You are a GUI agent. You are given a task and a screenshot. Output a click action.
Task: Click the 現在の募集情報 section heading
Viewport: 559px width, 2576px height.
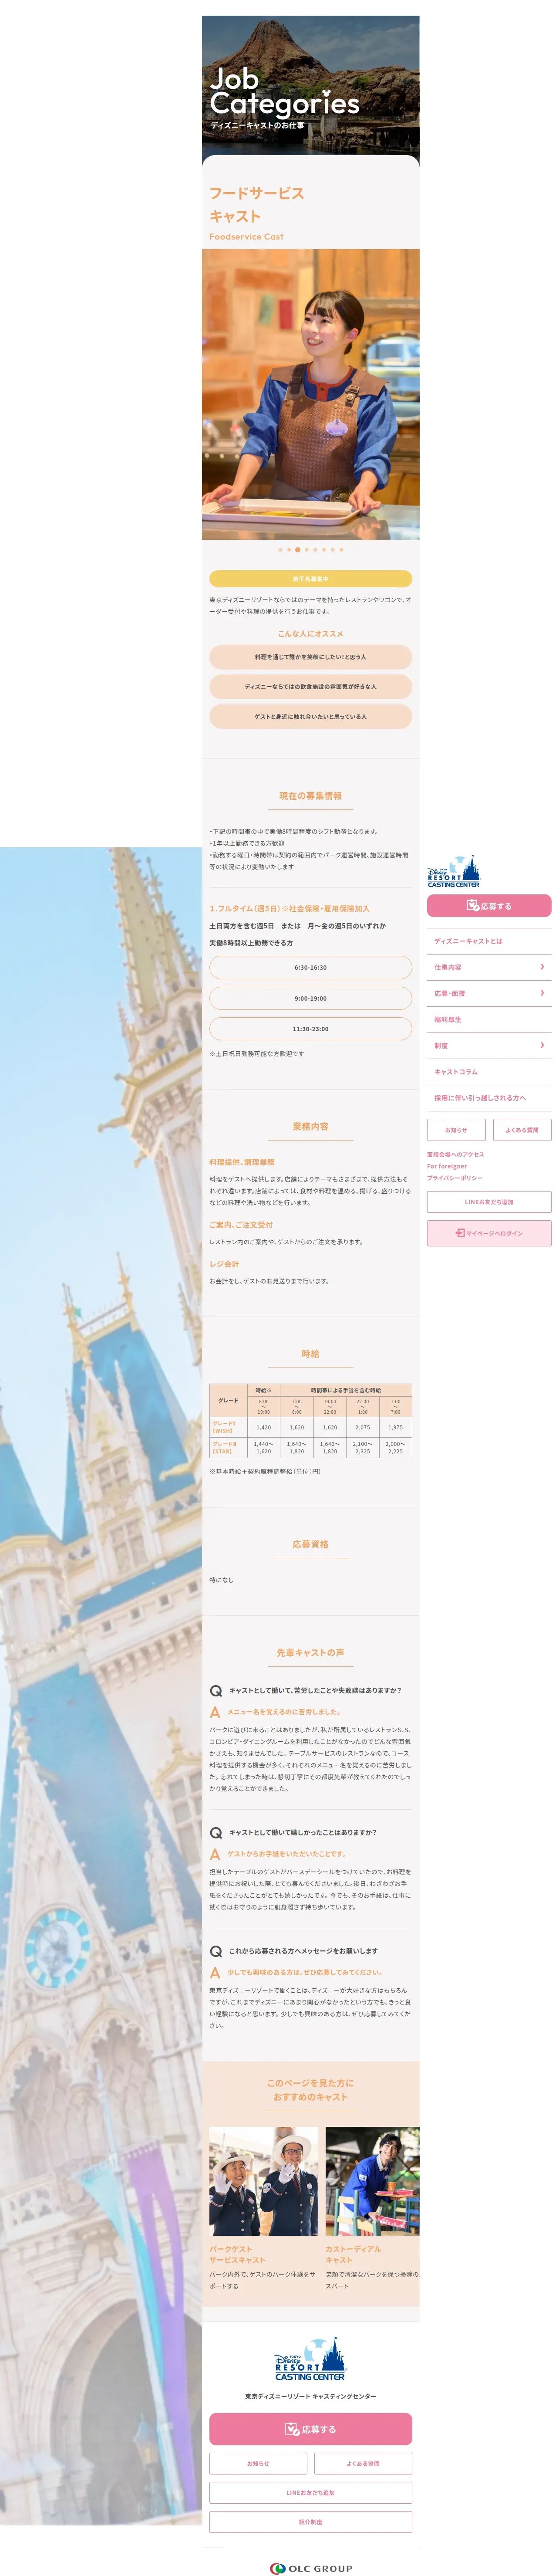coord(311,796)
